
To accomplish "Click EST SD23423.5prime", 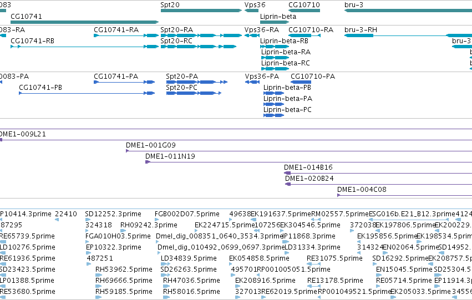I will click(x=3, y=275).
